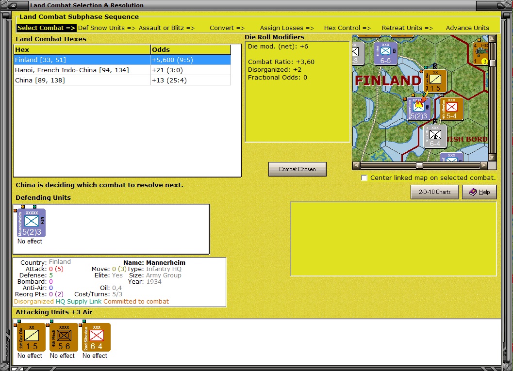
Task: Click the HQ Supply Link status text
Action: 79,301
